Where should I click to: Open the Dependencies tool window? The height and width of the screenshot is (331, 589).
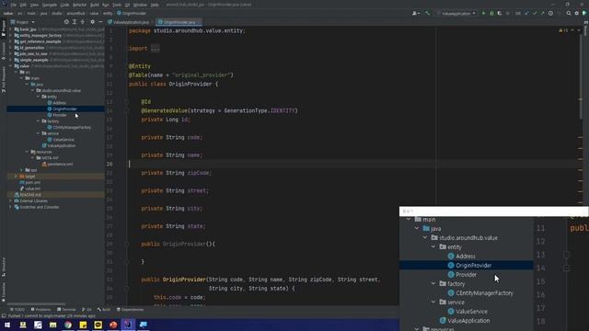131,310
